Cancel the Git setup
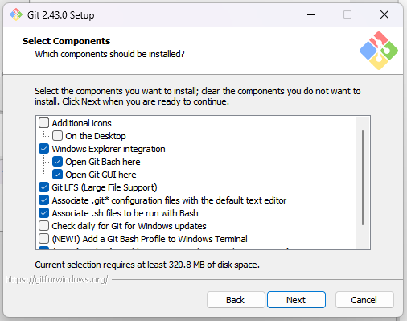Image resolution: width=407 pixels, height=321 pixels. pos(364,300)
